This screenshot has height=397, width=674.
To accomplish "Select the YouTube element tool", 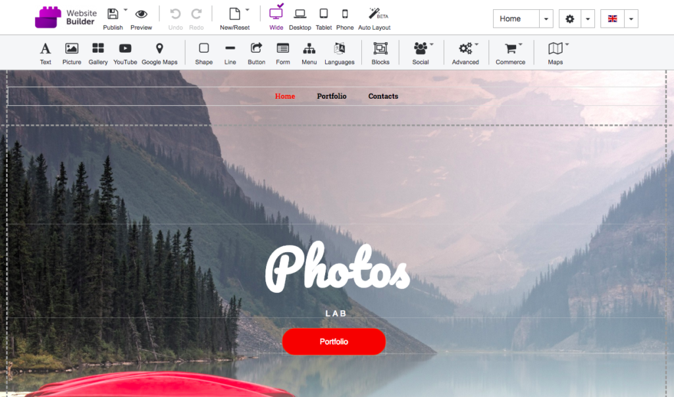I will pos(125,53).
